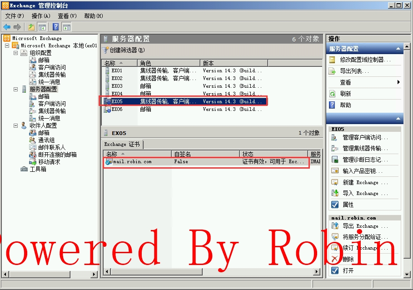Screen dimensions: 413x290
Task: Expand the 查看 submenu arrow
Action: click(398, 82)
